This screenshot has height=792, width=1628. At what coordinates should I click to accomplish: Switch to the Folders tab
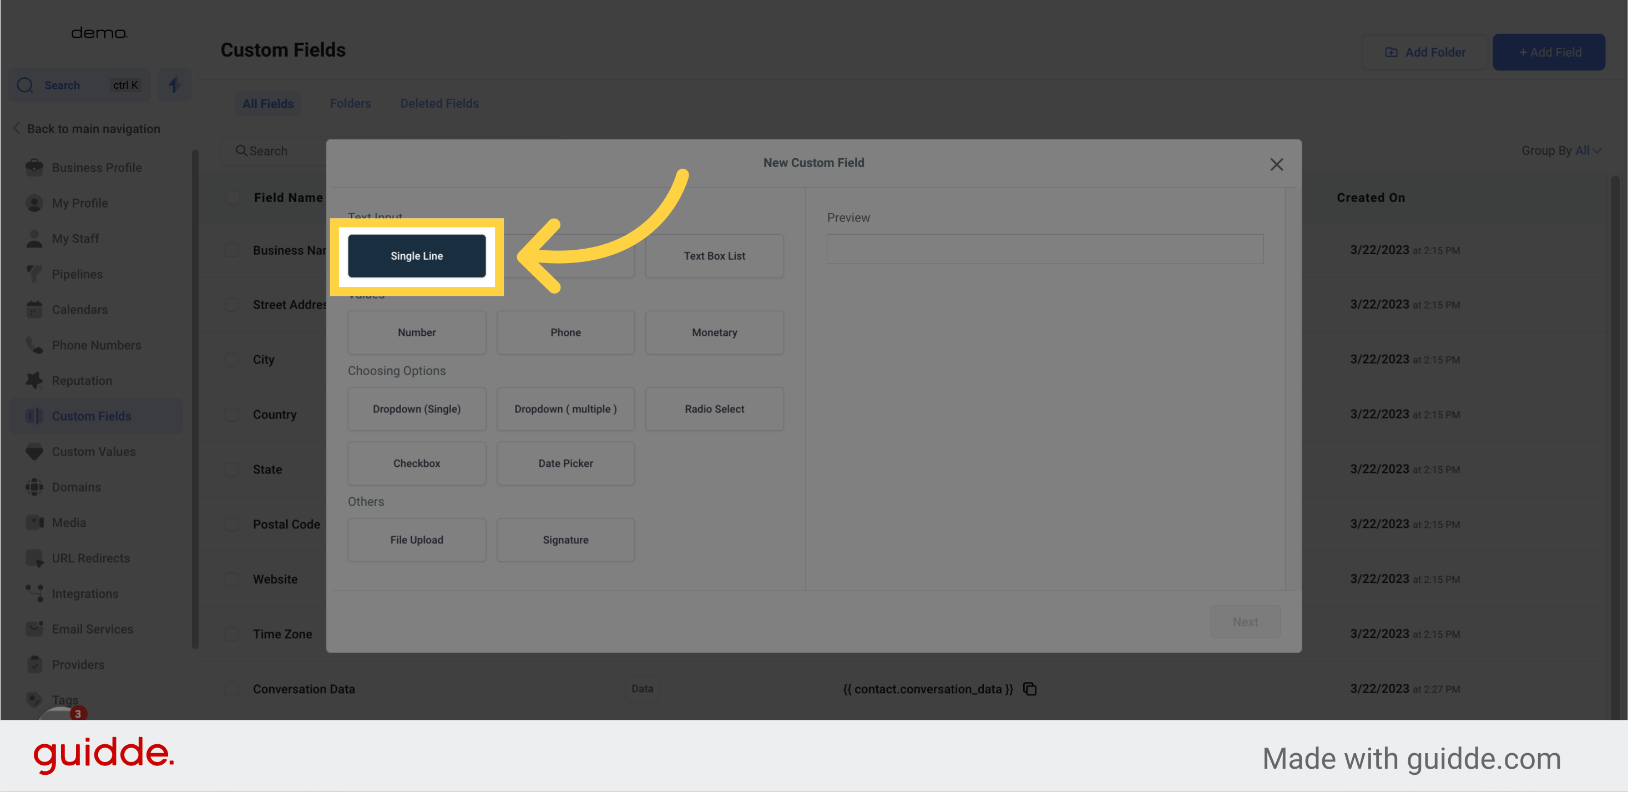(x=350, y=103)
